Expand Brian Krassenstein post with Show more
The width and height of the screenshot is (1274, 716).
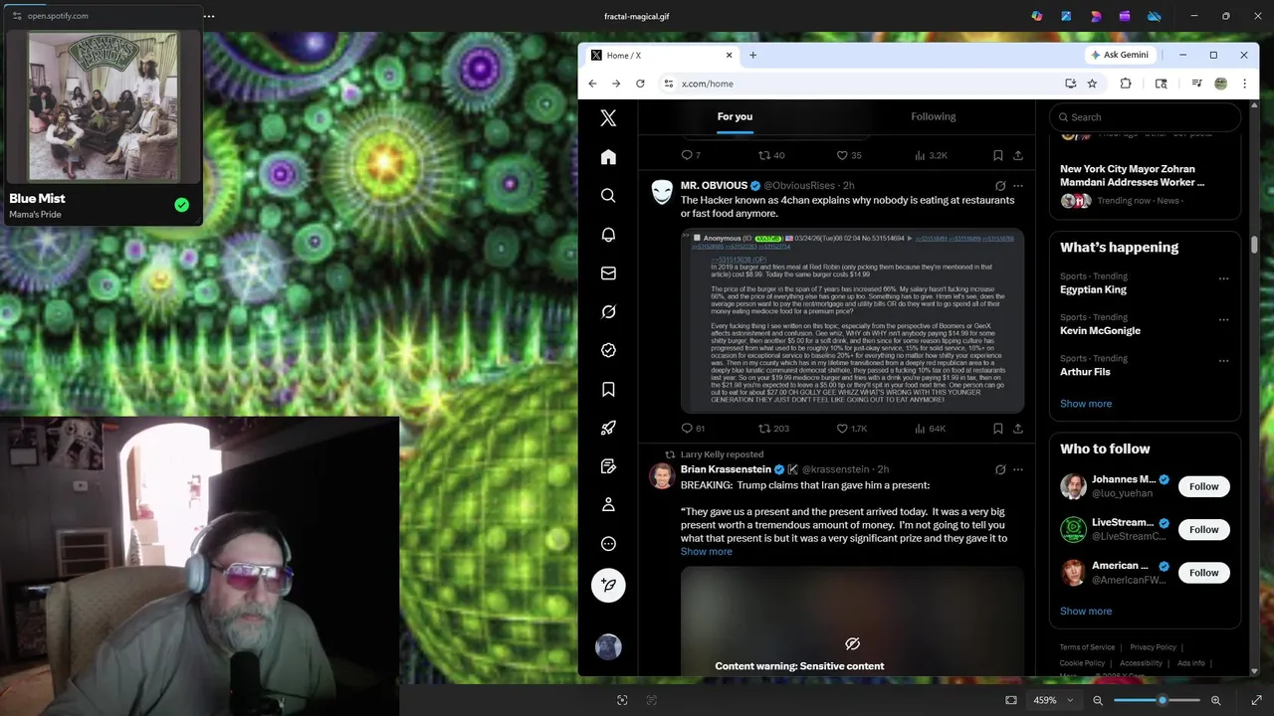pos(706,552)
